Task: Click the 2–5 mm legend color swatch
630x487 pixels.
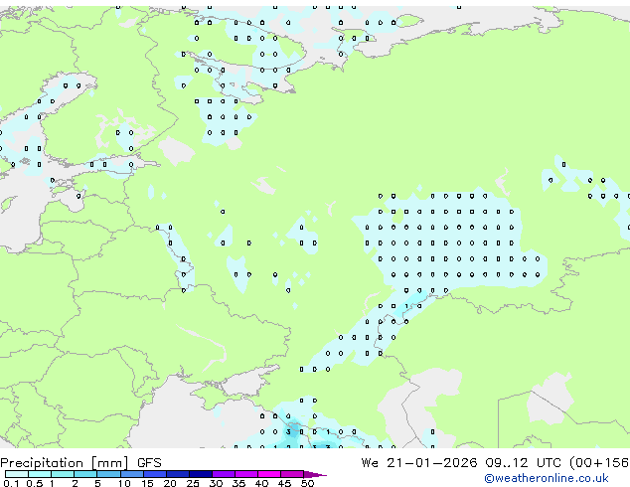Action: click(85, 474)
